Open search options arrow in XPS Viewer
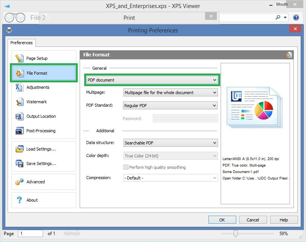This screenshot has height=242, width=306. tap(285, 18)
